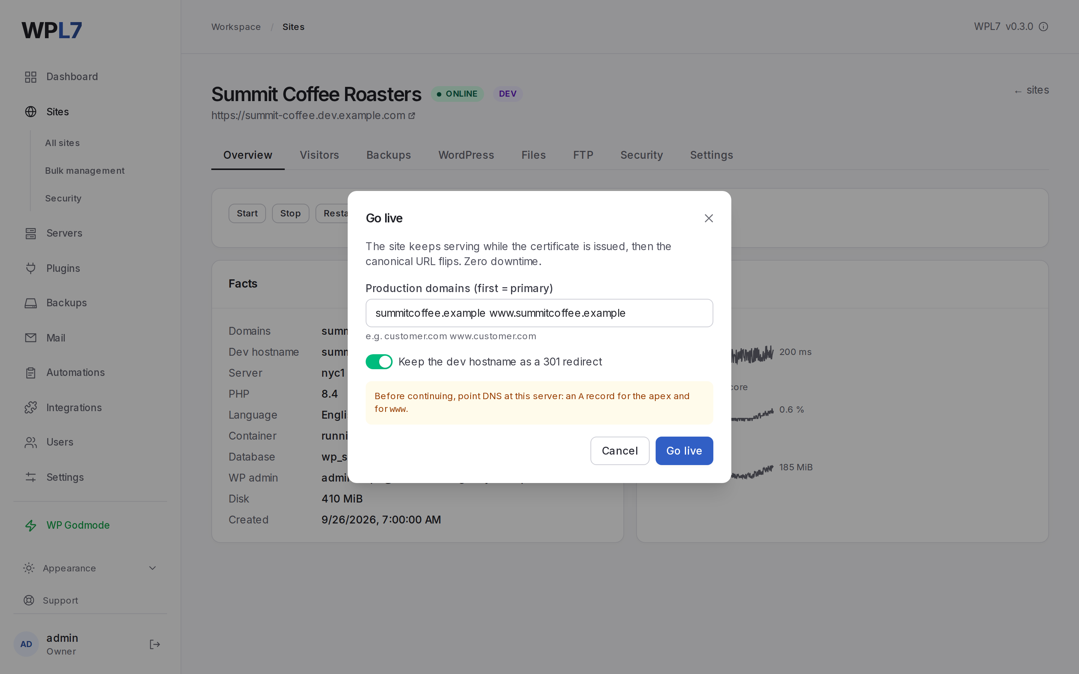Open site URL external link icon
Image resolution: width=1079 pixels, height=674 pixels.
coord(412,116)
